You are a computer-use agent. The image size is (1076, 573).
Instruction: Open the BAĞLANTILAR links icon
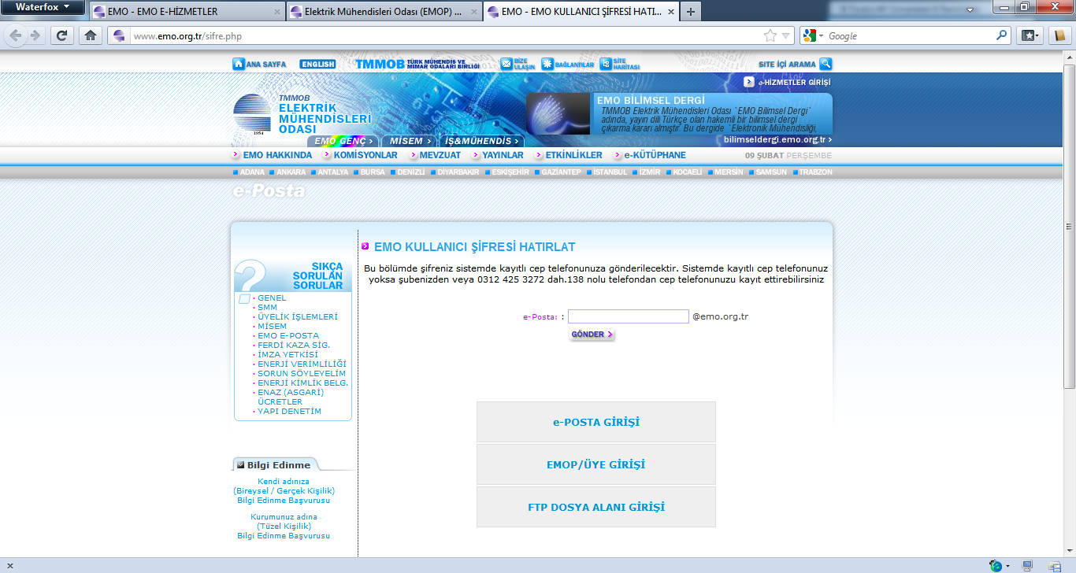click(x=547, y=64)
